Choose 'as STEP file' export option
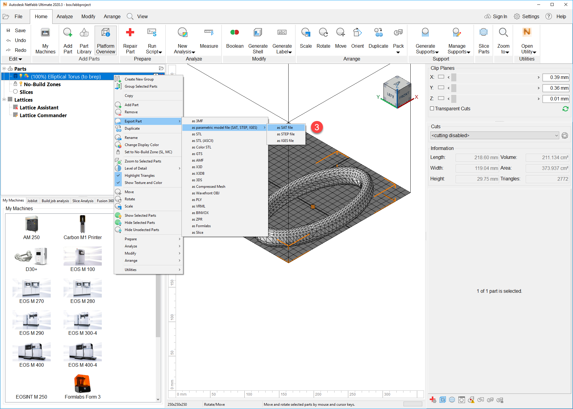The width and height of the screenshot is (573, 409). [x=286, y=134]
